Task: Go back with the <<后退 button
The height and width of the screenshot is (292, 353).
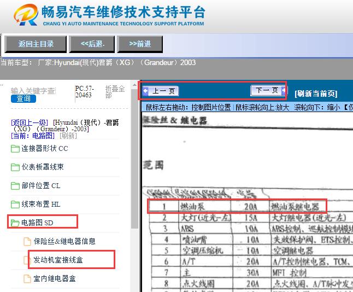Action: [92, 44]
